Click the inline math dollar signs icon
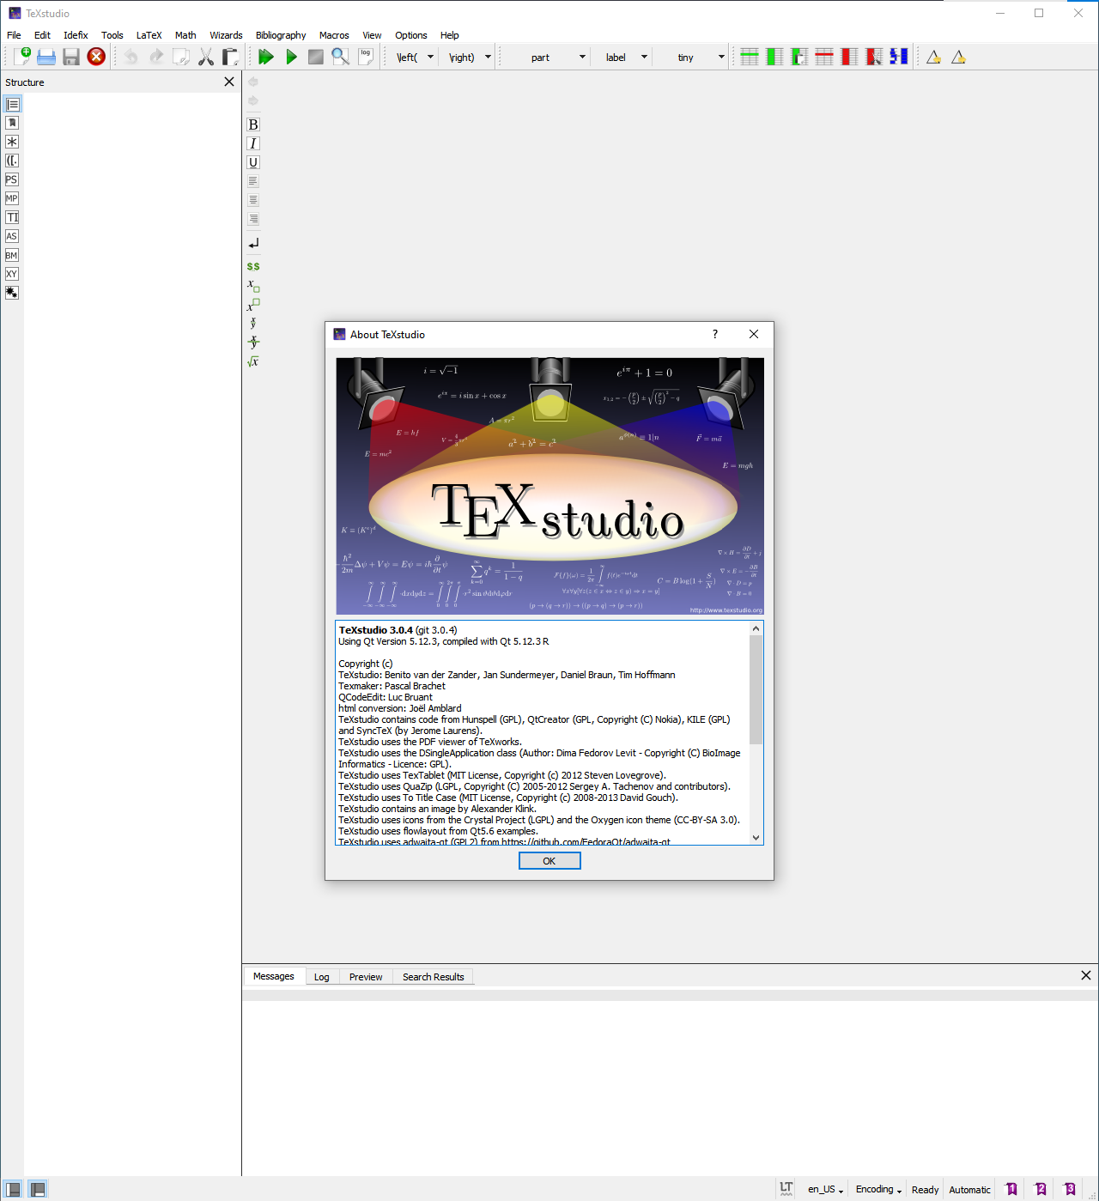1099x1201 pixels. [252, 266]
